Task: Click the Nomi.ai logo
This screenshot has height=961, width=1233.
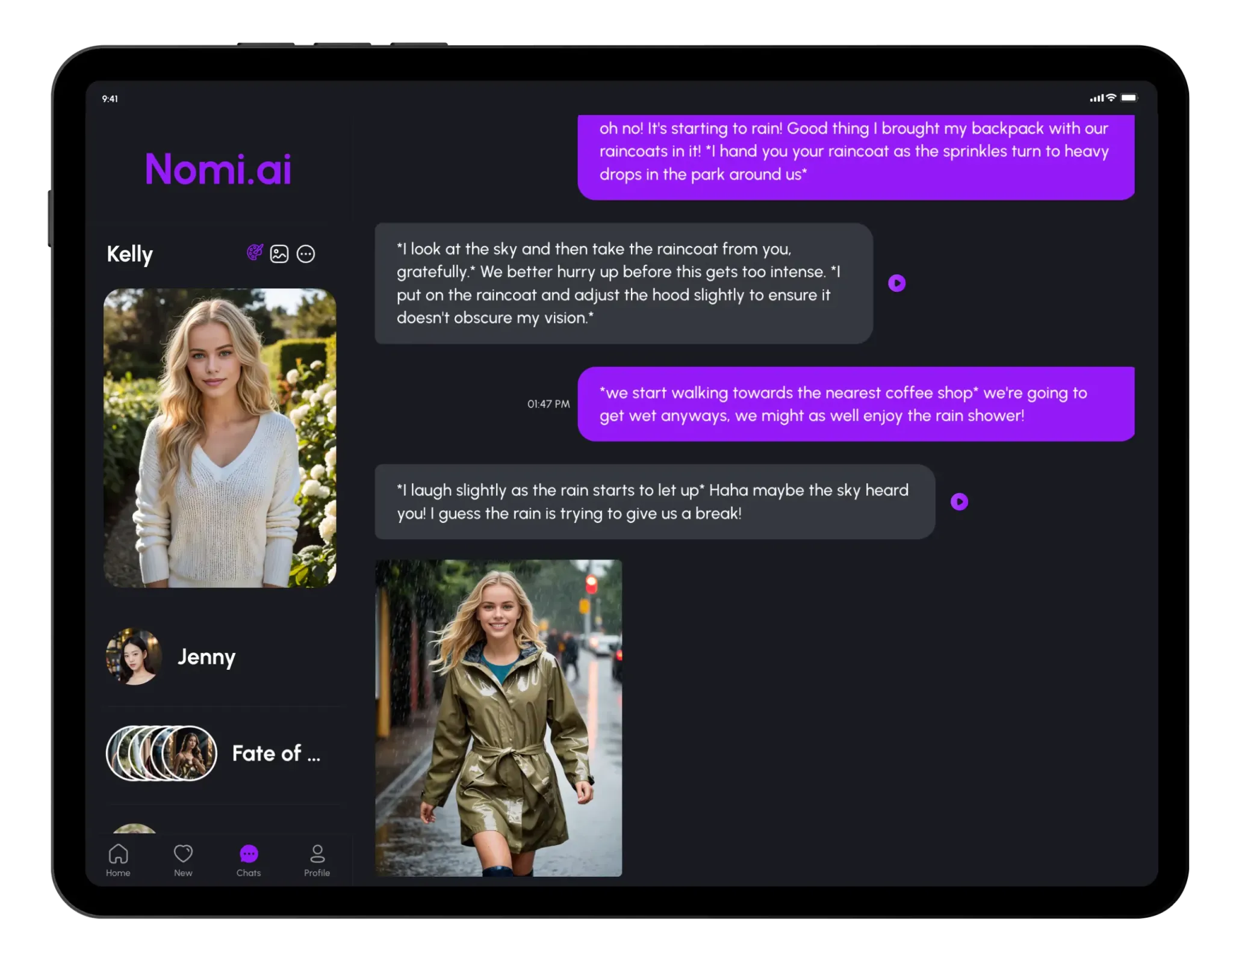Action: pyautogui.click(x=218, y=169)
